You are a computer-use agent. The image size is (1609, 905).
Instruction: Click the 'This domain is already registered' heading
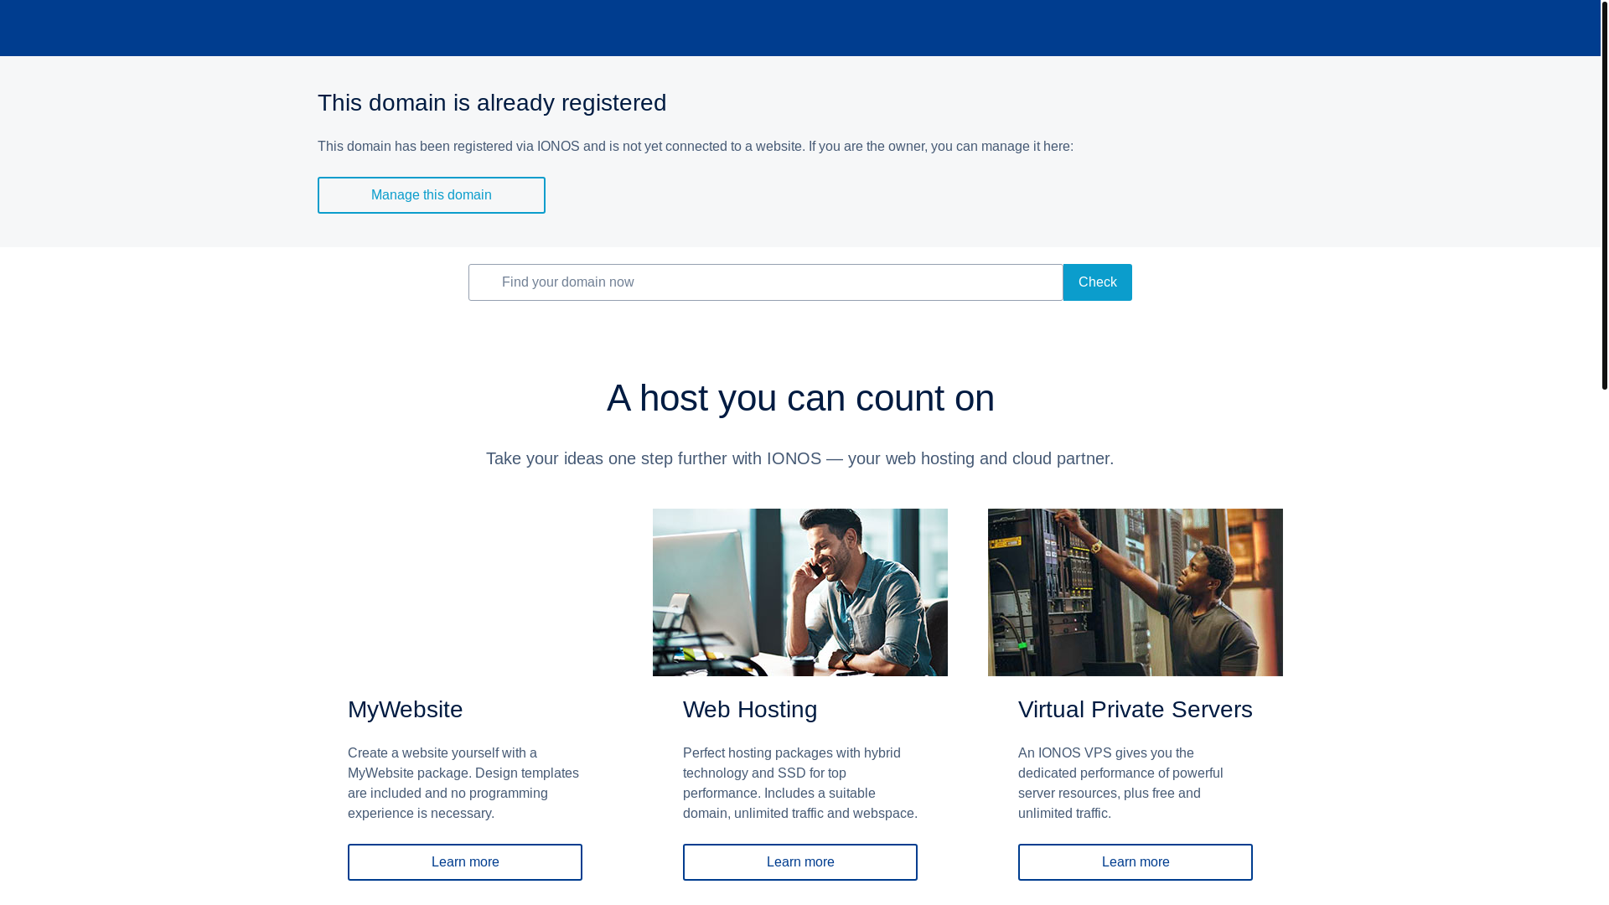point(492,103)
